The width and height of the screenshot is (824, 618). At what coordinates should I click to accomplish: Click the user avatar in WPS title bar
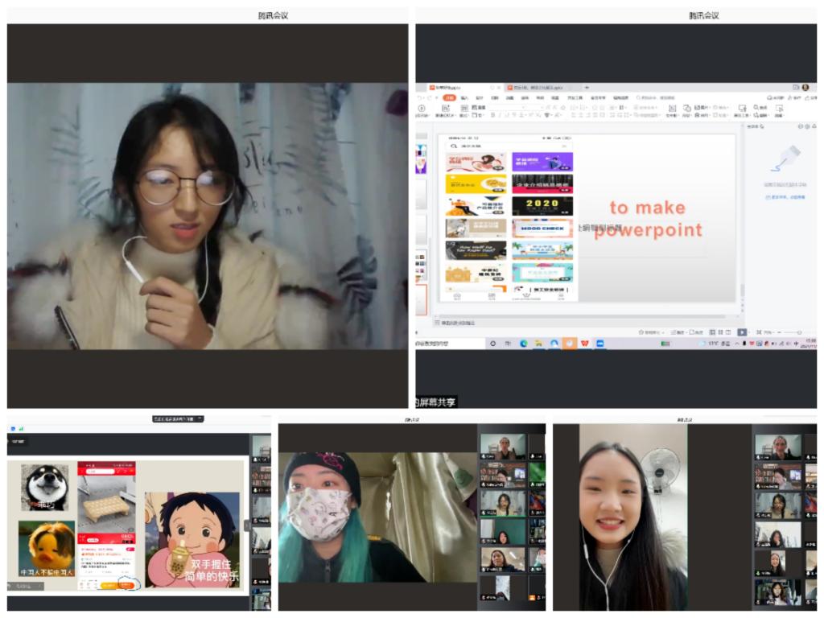coord(805,87)
